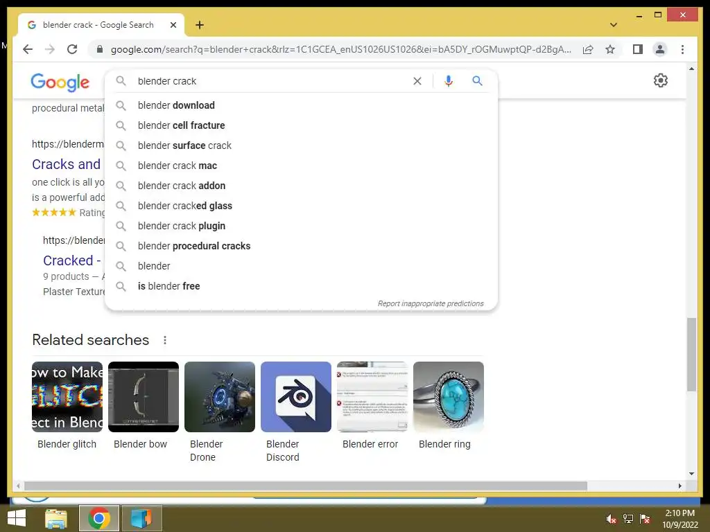Open a new tab with the plus button
Screen dimensions: 710x532
tap(200, 25)
